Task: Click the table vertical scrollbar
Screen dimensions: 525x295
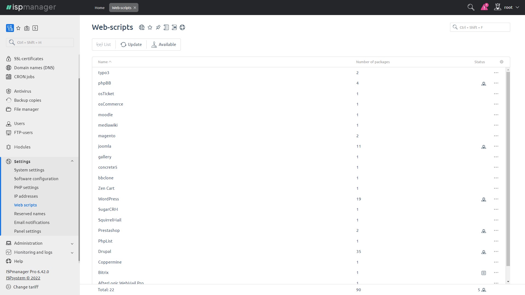Action: point(508,169)
